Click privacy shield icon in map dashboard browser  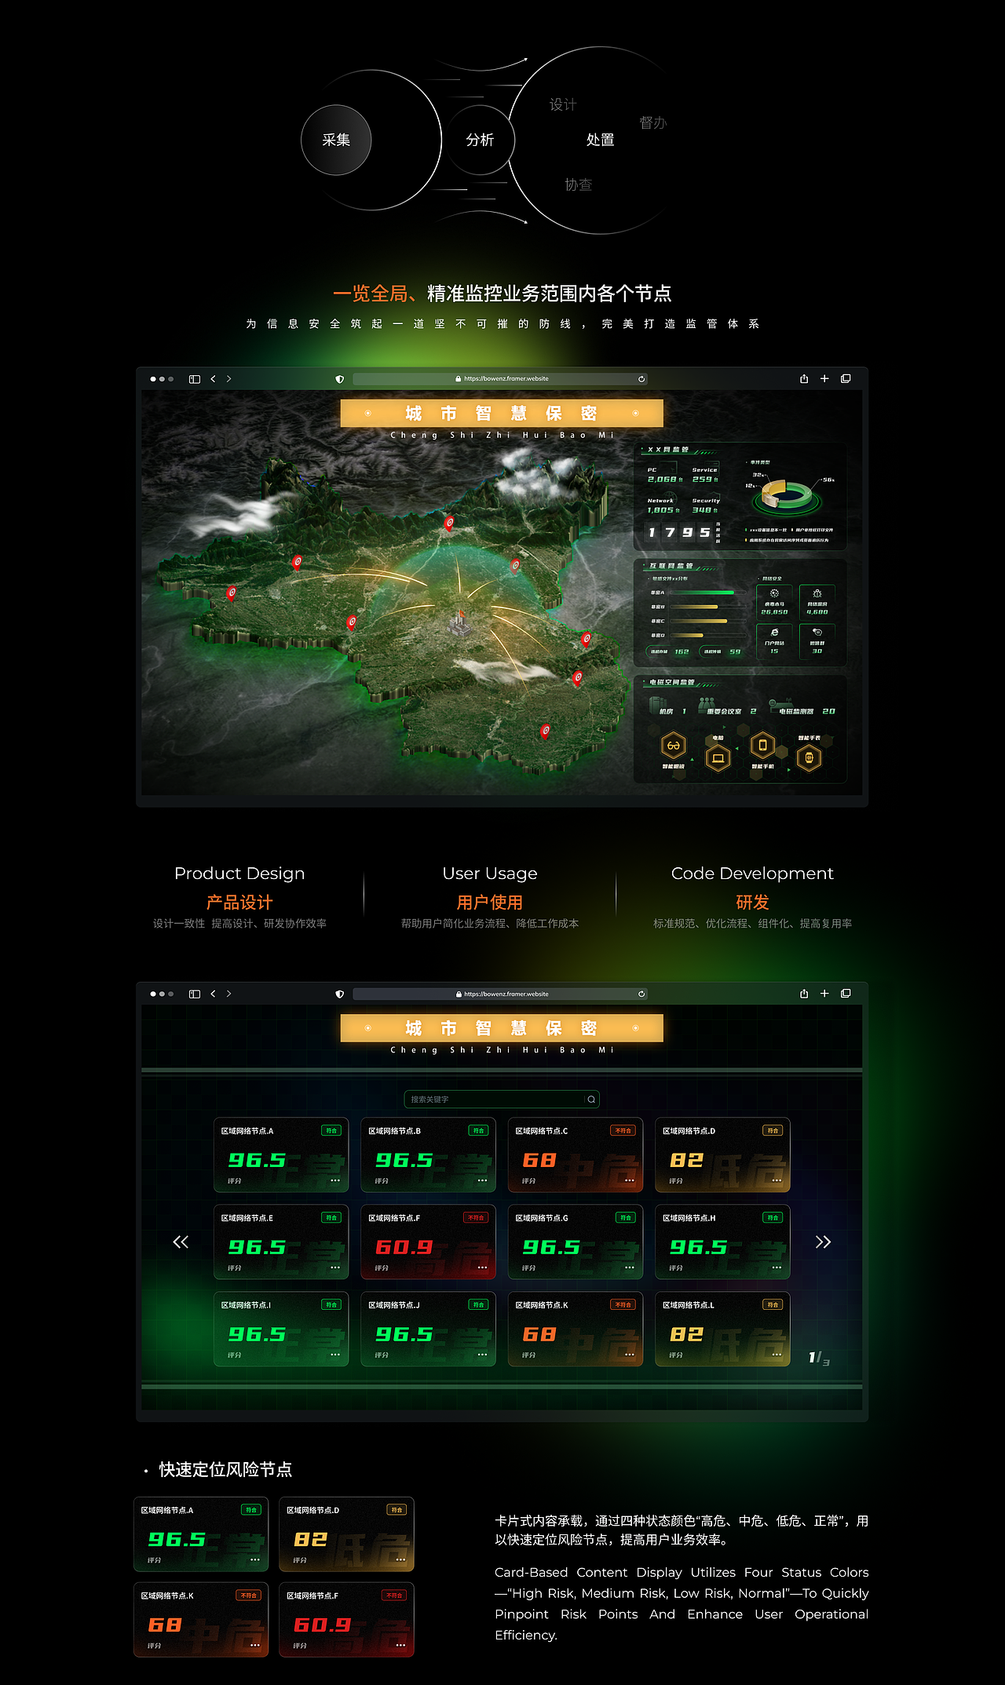tap(340, 379)
